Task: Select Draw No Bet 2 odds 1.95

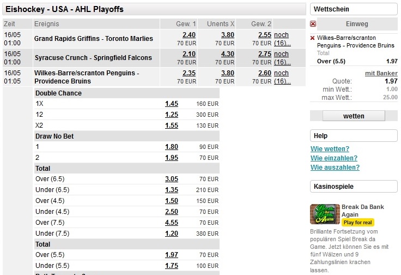Action: [x=171, y=158]
